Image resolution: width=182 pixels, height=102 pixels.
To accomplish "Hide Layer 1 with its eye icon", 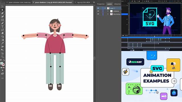I will point(98,8).
